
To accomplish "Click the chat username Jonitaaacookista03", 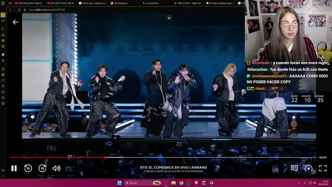I will 269,76.
